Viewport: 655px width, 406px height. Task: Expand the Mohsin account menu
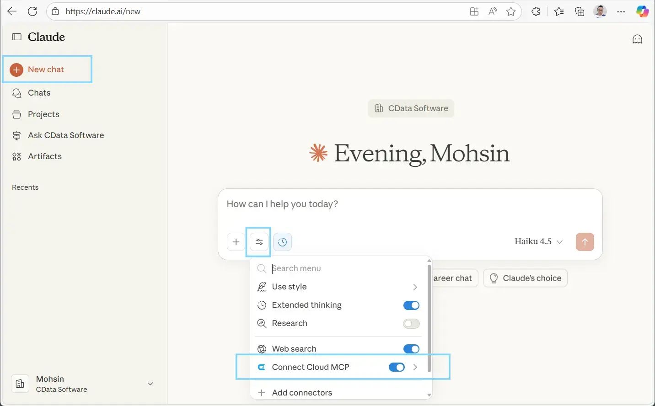(x=150, y=384)
